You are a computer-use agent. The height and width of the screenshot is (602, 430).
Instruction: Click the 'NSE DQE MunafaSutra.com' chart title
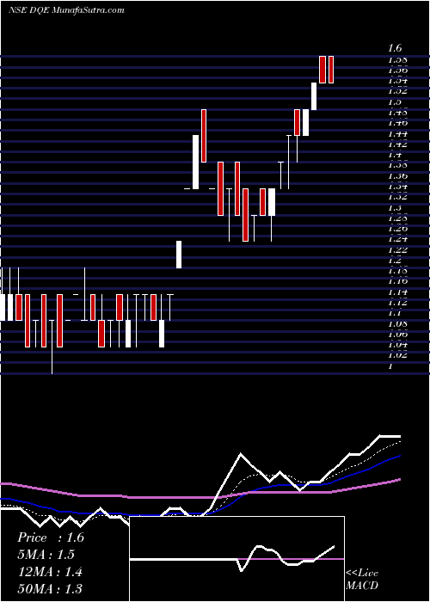point(66,10)
